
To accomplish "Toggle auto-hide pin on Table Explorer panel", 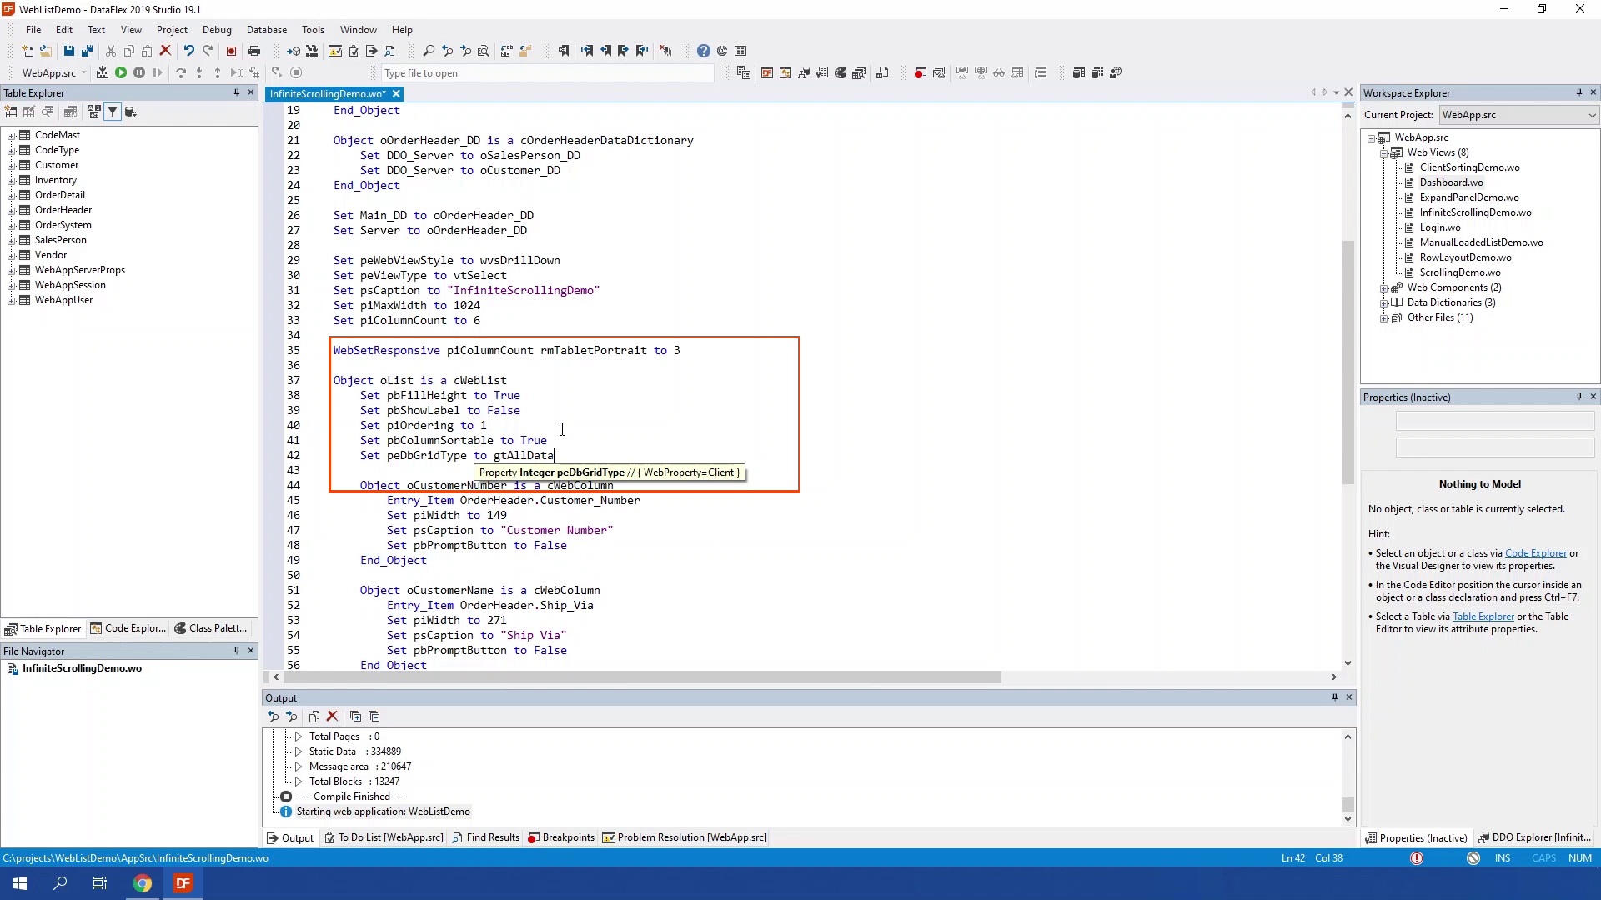I will [x=237, y=92].
